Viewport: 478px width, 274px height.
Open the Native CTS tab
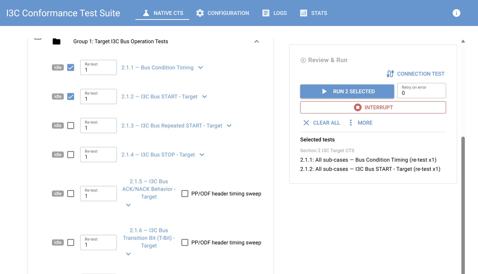162,13
